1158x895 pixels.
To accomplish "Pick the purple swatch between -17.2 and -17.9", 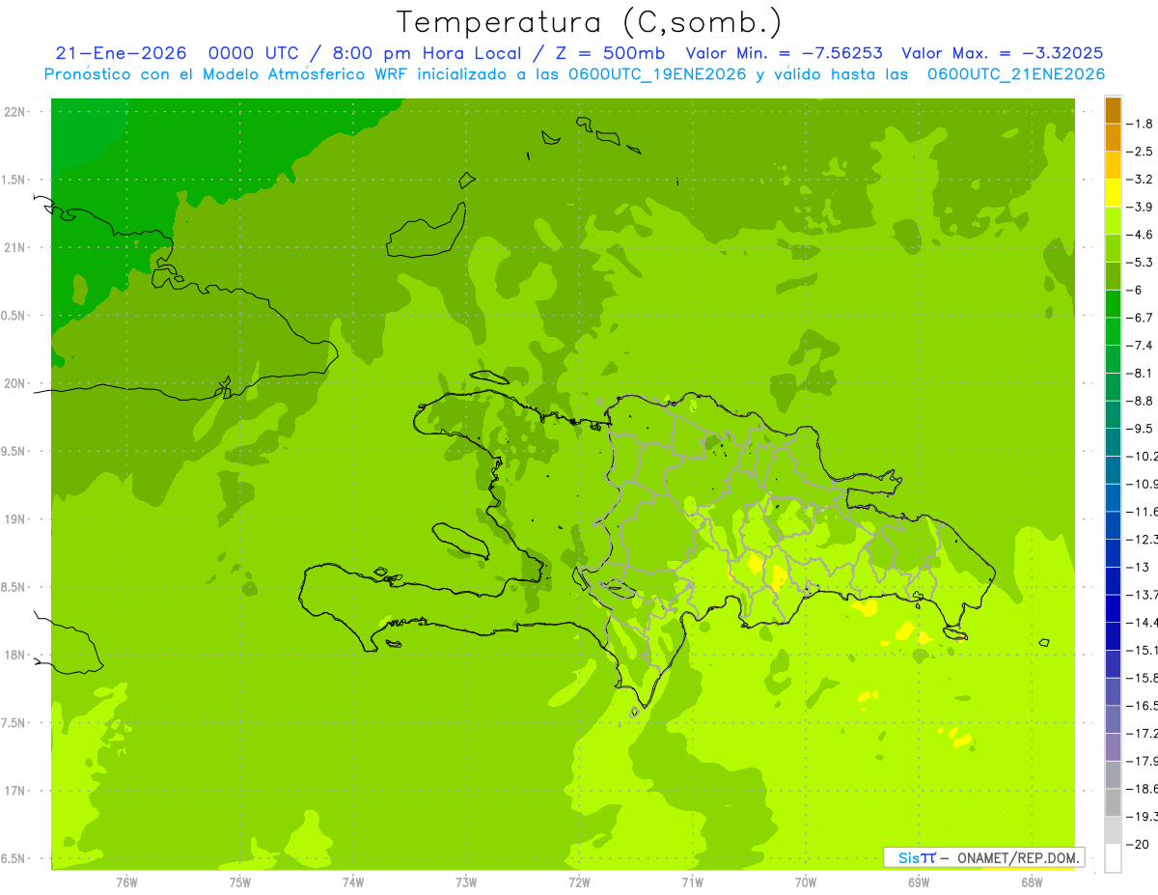I will click(x=1114, y=746).
